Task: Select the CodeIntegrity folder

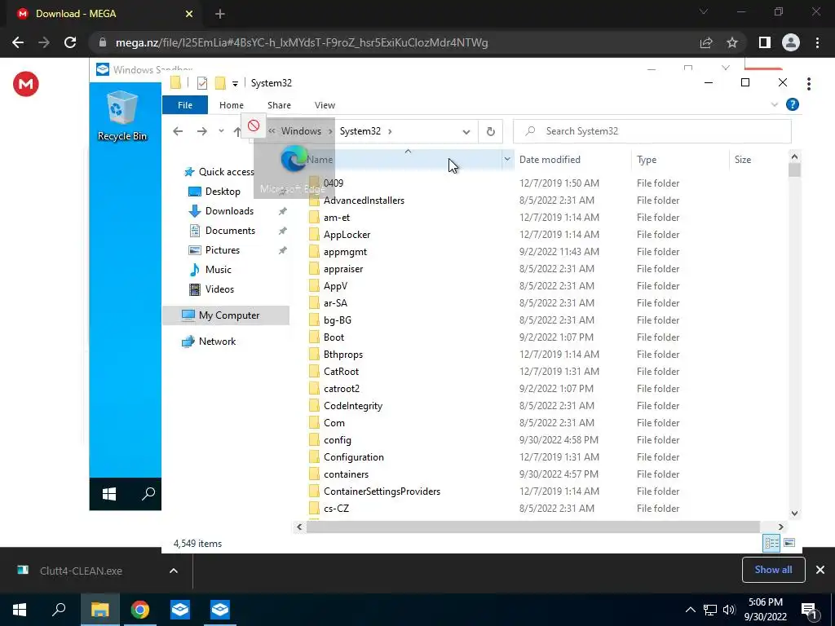Action: pos(353,406)
